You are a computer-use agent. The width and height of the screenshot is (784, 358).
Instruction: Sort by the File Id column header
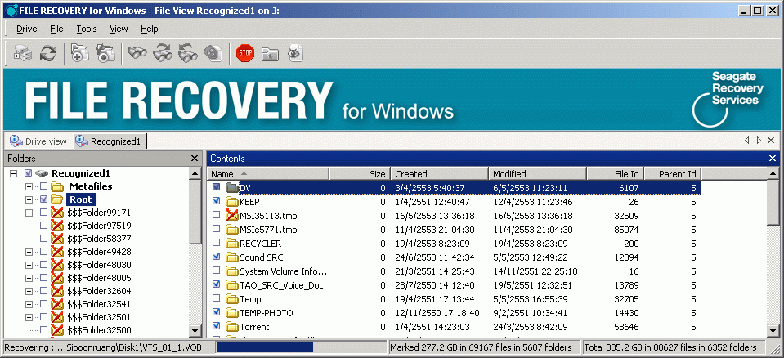[x=615, y=174]
